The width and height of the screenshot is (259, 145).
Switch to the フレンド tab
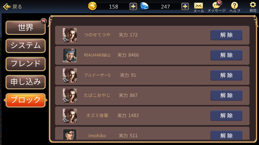coord(26,64)
